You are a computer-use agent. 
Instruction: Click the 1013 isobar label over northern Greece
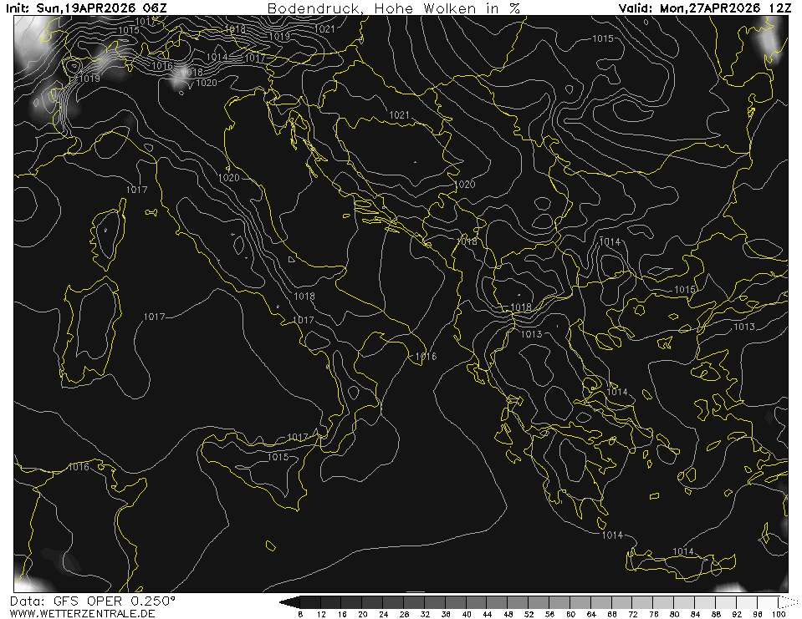pos(531,334)
